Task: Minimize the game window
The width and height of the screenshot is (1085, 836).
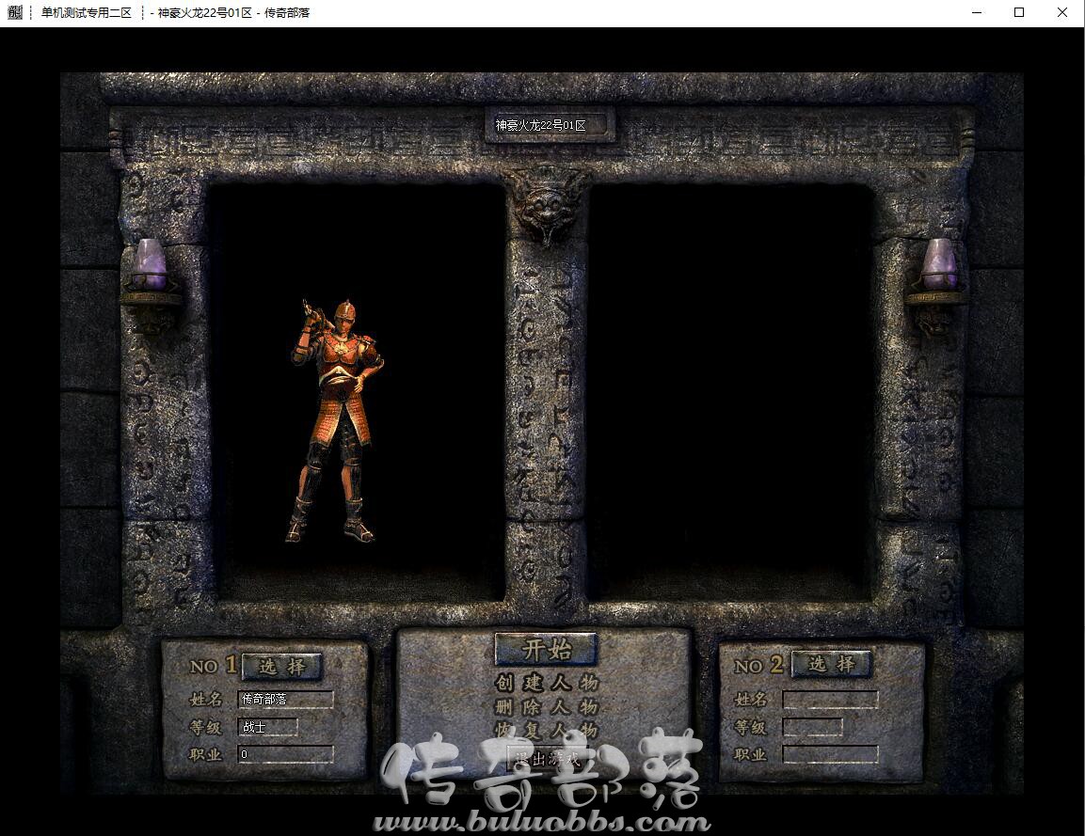Action: [977, 12]
